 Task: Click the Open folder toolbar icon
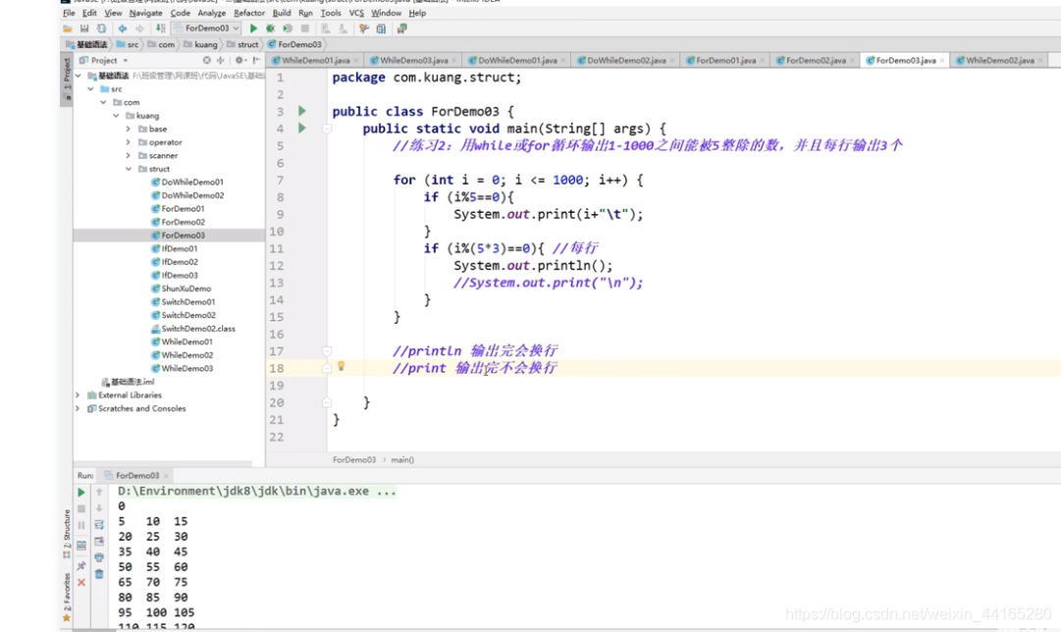pyautogui.click(x=68, y=28)
